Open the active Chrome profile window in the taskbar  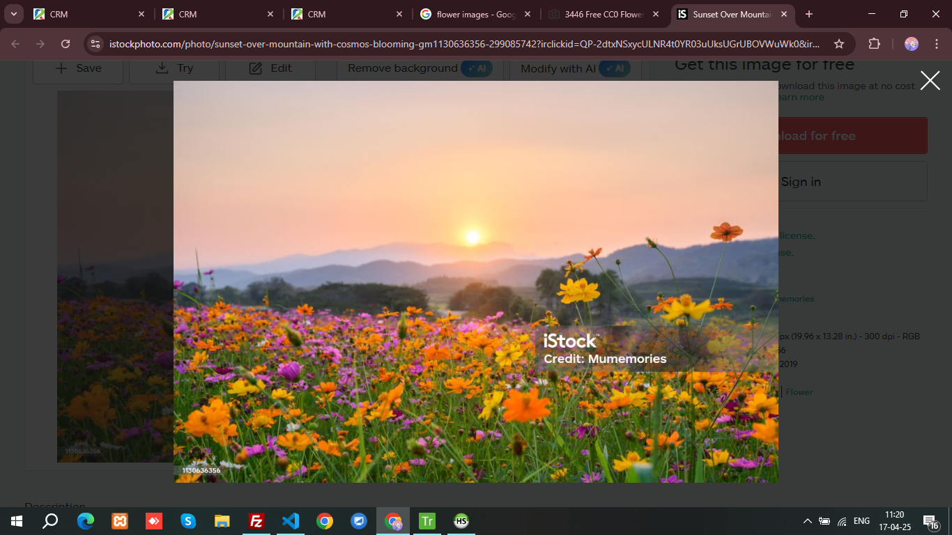pos(393,521)
